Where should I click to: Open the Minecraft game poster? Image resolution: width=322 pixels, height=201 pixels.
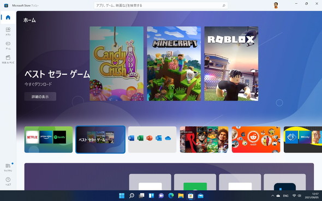coord(174,63)
